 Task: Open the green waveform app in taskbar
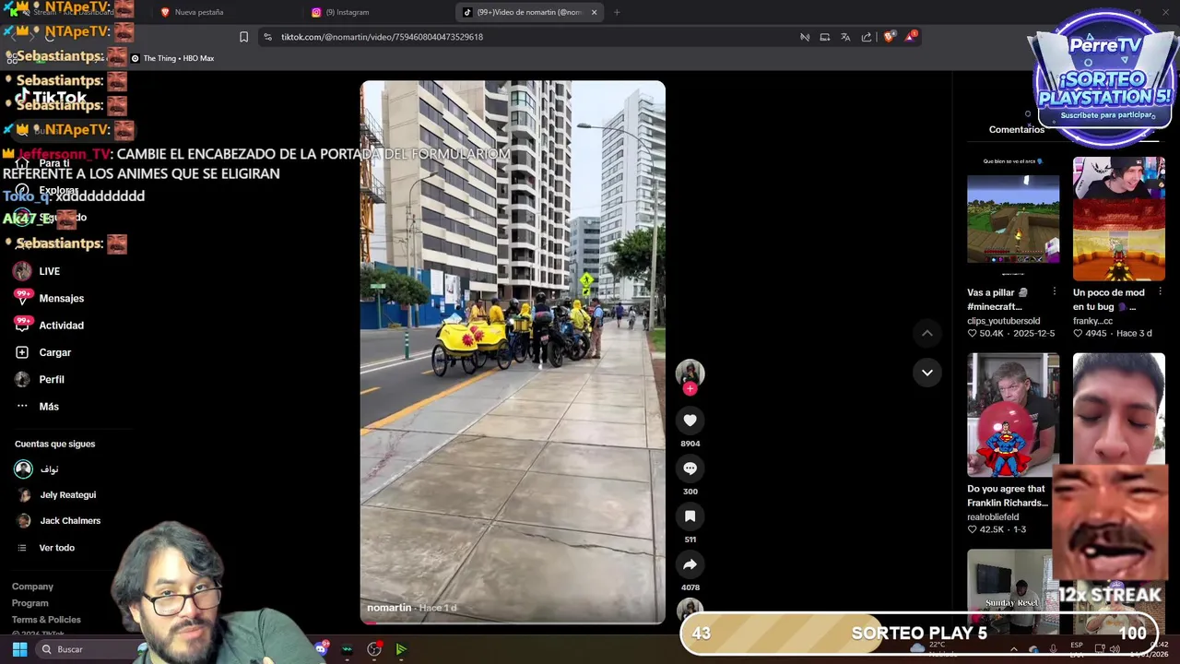(x=347, y=649)
